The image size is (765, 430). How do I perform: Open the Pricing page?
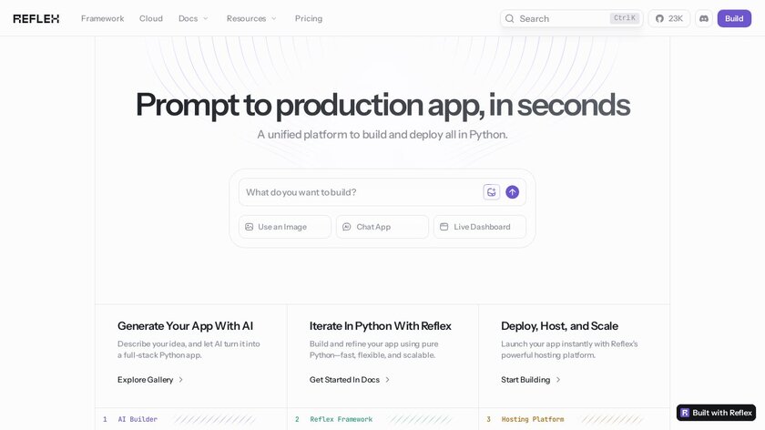[309, 18]
